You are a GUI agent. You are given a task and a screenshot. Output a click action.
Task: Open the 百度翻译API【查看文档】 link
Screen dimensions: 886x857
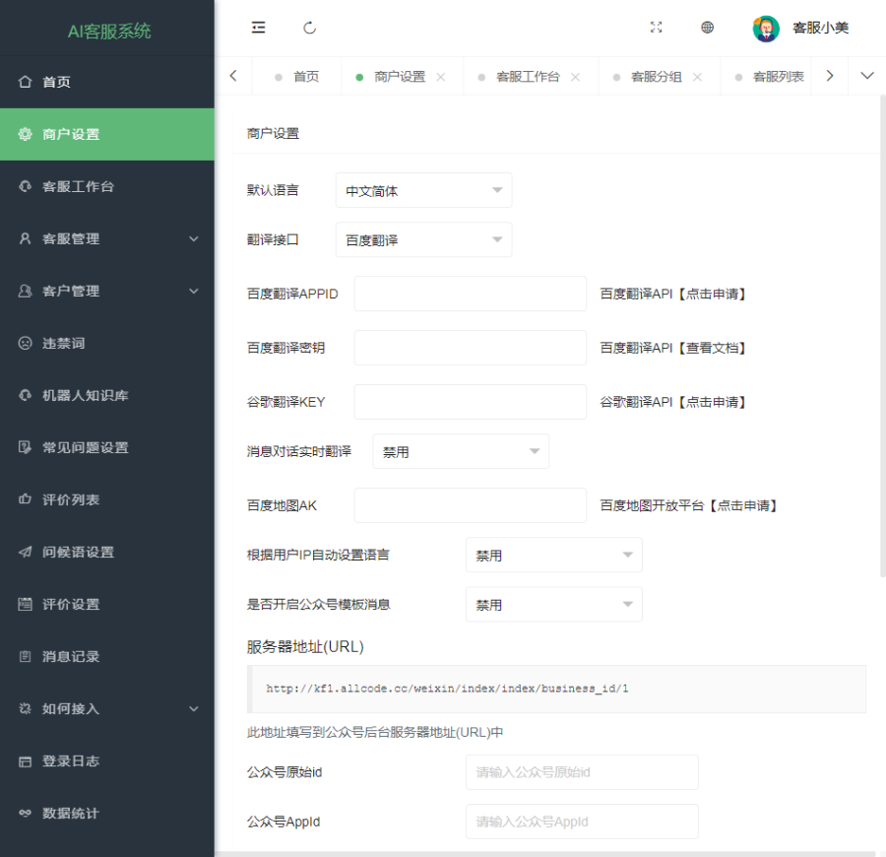point(672,349)
